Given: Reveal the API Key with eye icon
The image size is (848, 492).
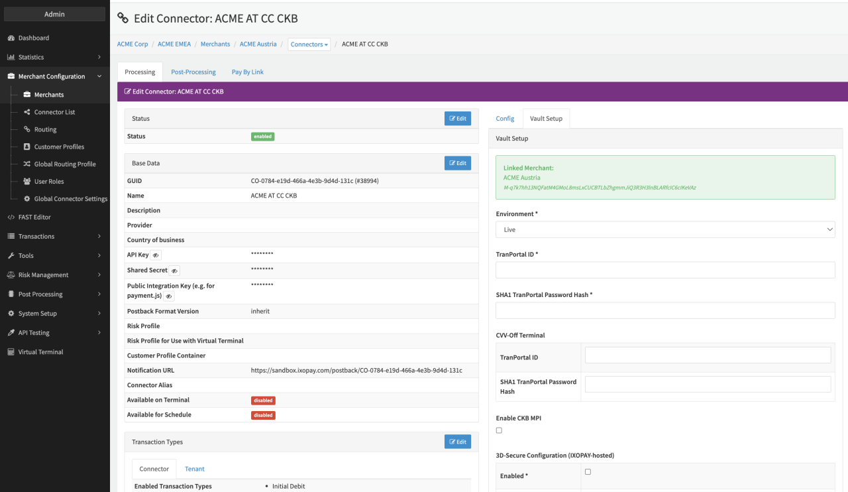Looking at the screenshot, I should [x=156, y=255].
